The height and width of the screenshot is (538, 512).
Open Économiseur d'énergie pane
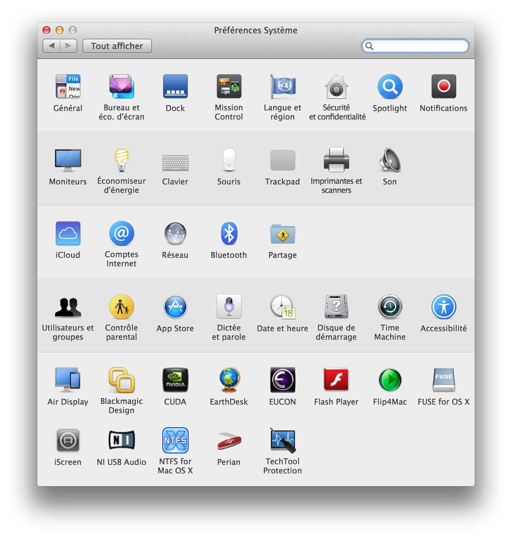(121, 160)
